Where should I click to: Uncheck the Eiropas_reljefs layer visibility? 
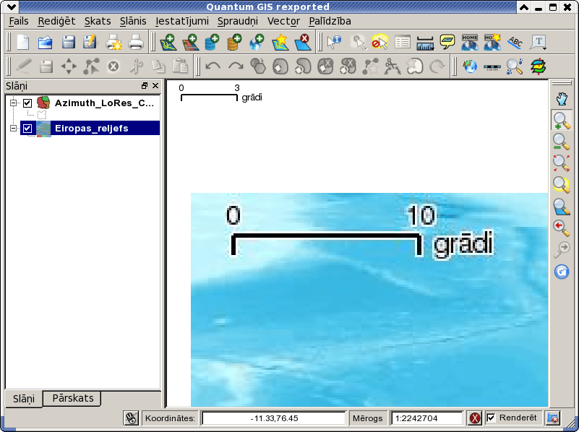click(27, 129)
